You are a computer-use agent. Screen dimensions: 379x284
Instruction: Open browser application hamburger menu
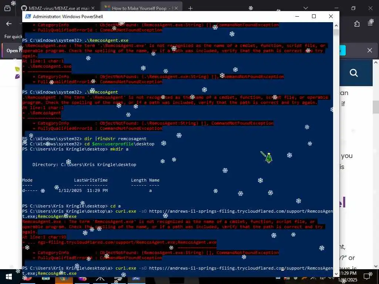[370, 23]
